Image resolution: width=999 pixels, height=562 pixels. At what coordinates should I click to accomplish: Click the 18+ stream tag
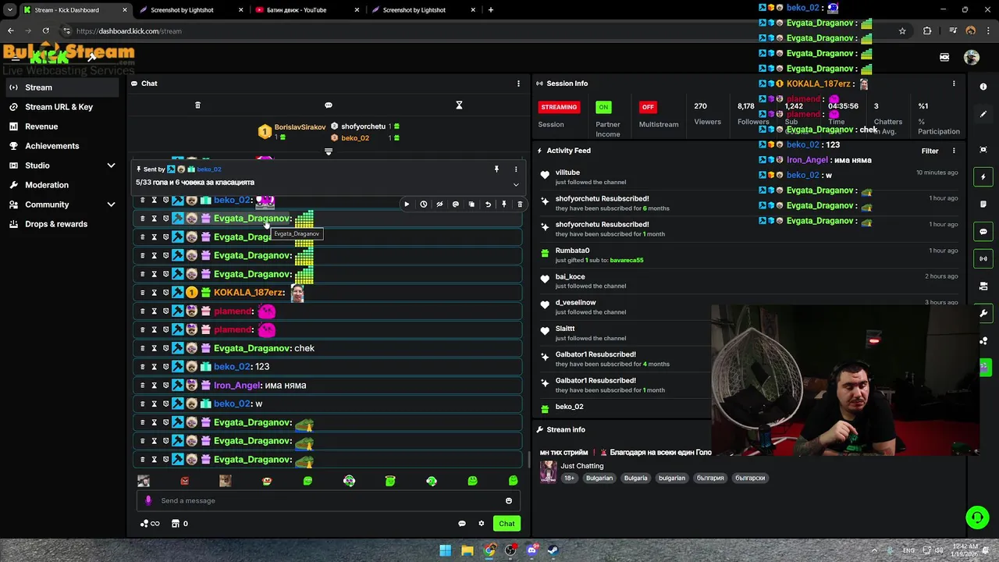pyautogui.click(x=569, y=478)
